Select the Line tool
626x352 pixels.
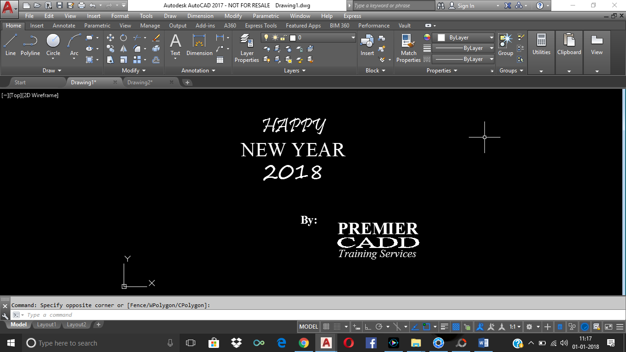[x=11, y=45]
